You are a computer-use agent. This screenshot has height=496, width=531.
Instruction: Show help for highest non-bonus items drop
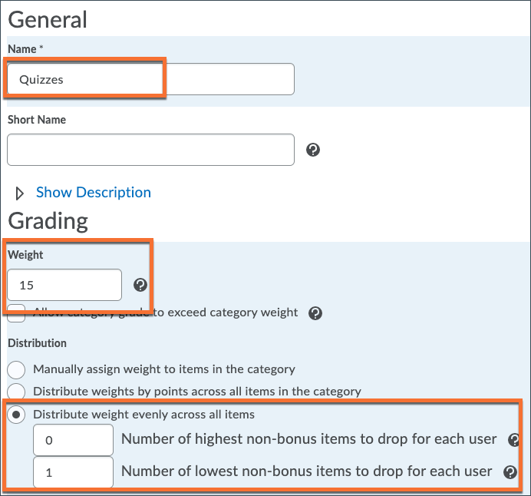513,440
